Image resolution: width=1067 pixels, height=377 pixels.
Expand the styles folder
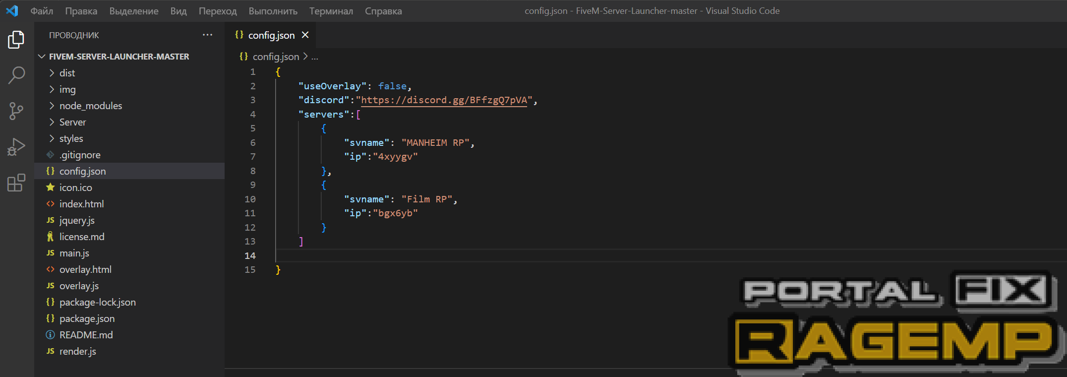(x=52, y=138)
